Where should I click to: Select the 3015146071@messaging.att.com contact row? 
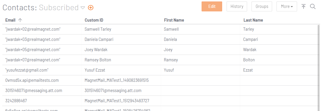point(160,91)
